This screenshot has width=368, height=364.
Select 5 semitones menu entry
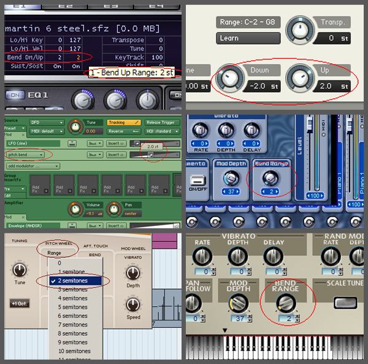75,307
